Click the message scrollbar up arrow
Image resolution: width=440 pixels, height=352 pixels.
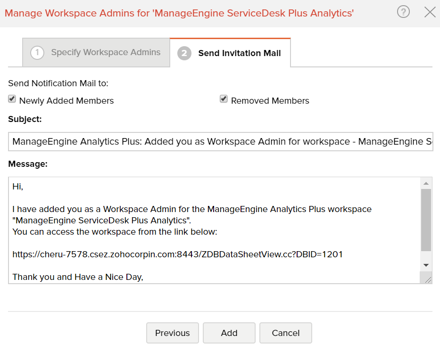point(426,183)
